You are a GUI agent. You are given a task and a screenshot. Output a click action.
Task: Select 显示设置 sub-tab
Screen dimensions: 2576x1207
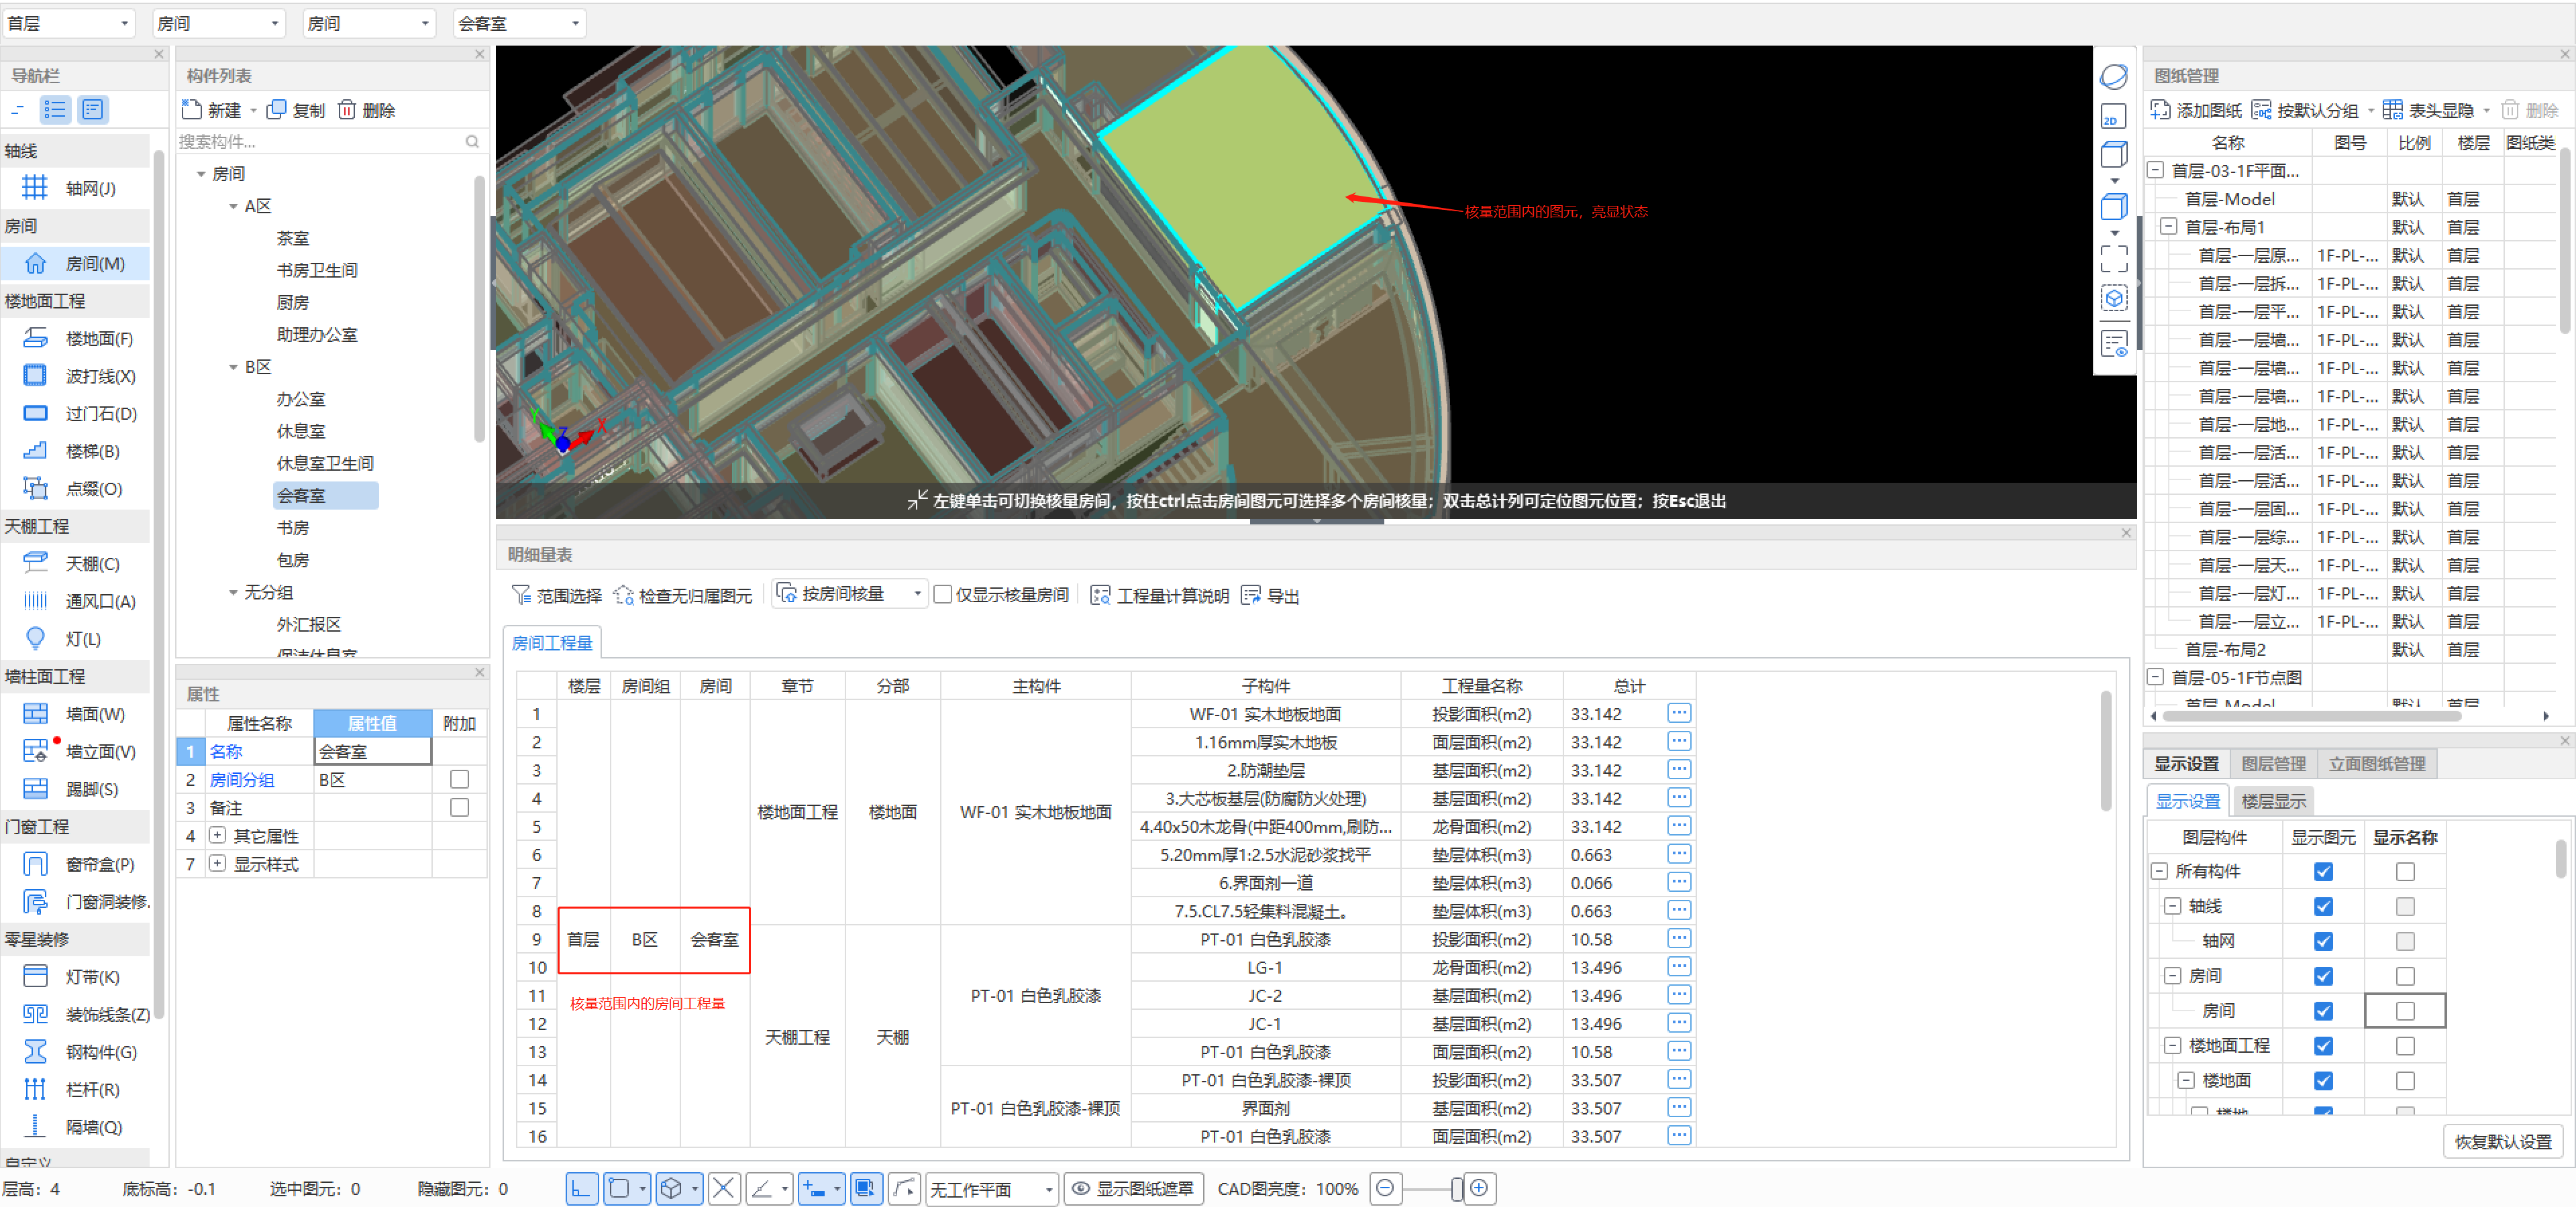pos(2187,801)
